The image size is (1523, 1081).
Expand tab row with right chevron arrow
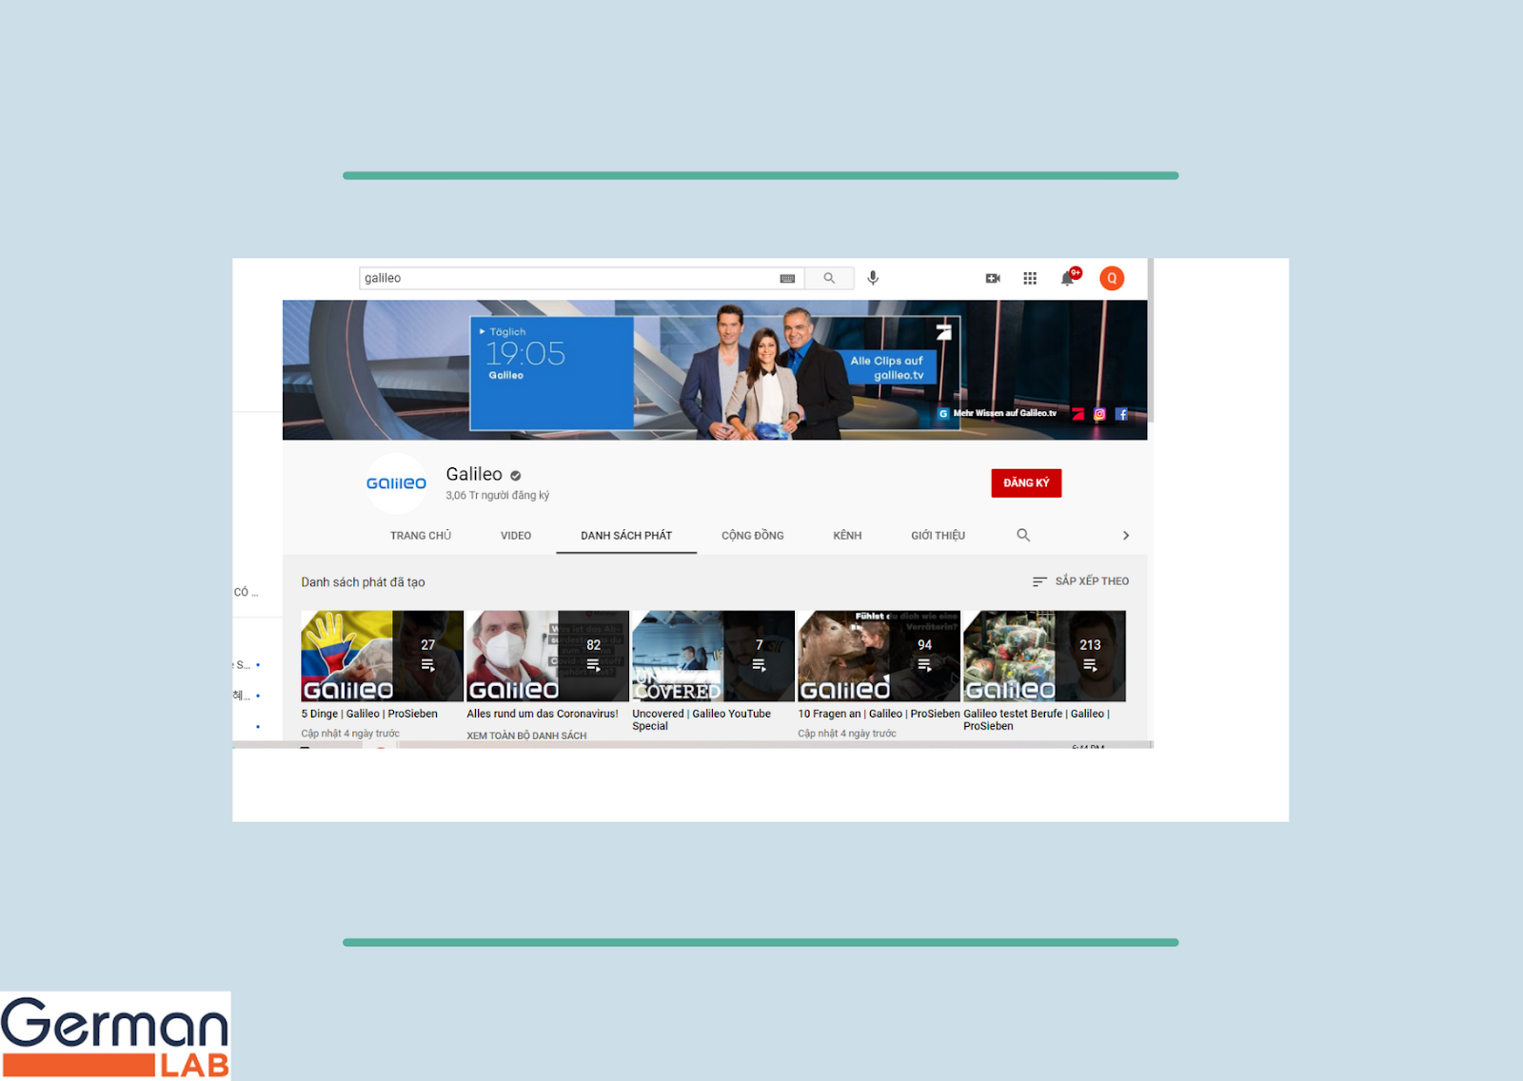1126,536
